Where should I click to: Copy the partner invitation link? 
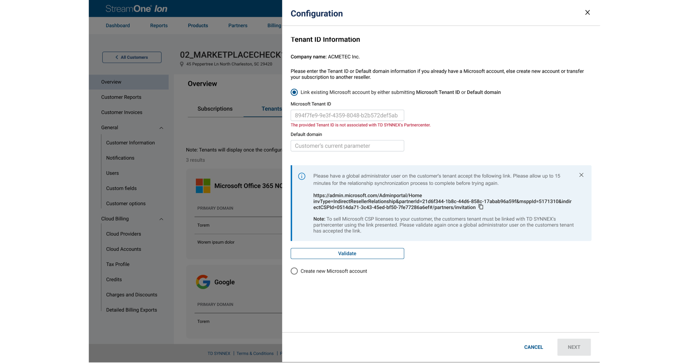[x=481, y=207]
